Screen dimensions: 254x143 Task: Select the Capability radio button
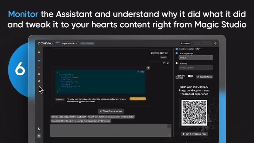tap(177, 63)
